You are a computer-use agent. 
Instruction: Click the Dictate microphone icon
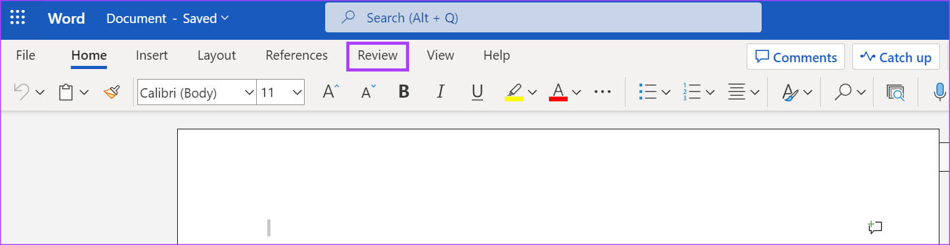point(939,93)
